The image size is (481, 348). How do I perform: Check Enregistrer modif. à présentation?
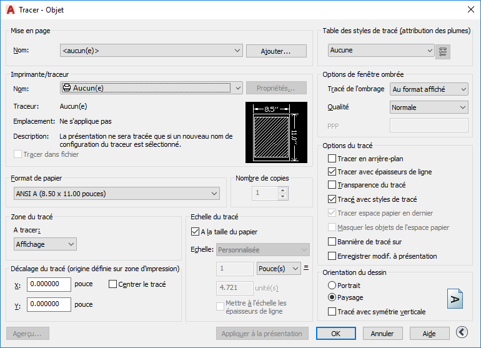(x=332, y=256)
